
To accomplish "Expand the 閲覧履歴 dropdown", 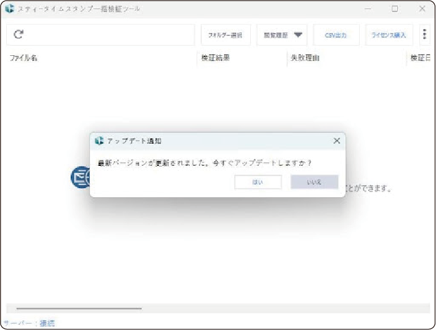I will coord(282,35).
